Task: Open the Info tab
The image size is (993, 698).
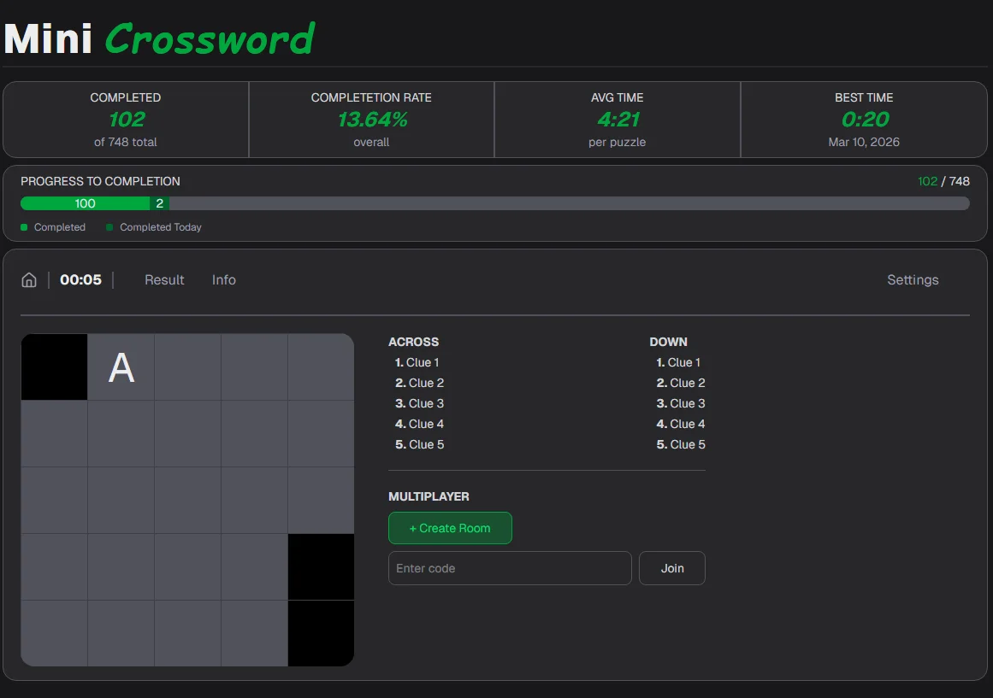Action: (224, 280)
